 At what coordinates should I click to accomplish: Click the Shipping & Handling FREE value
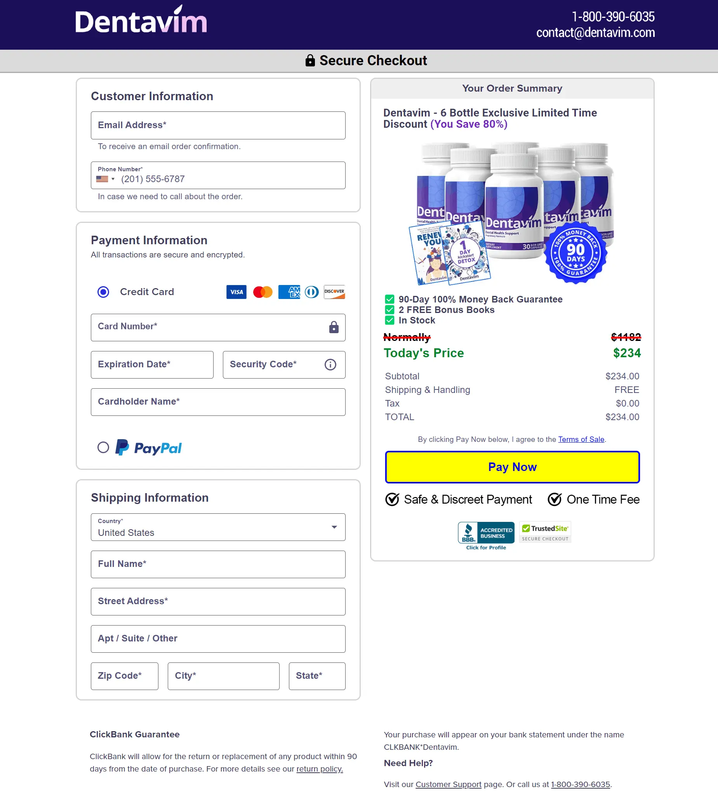click(626, 390)
